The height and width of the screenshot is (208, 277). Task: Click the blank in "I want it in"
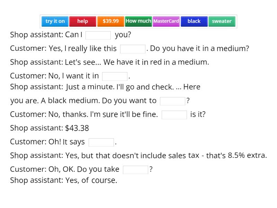[115, 76]
